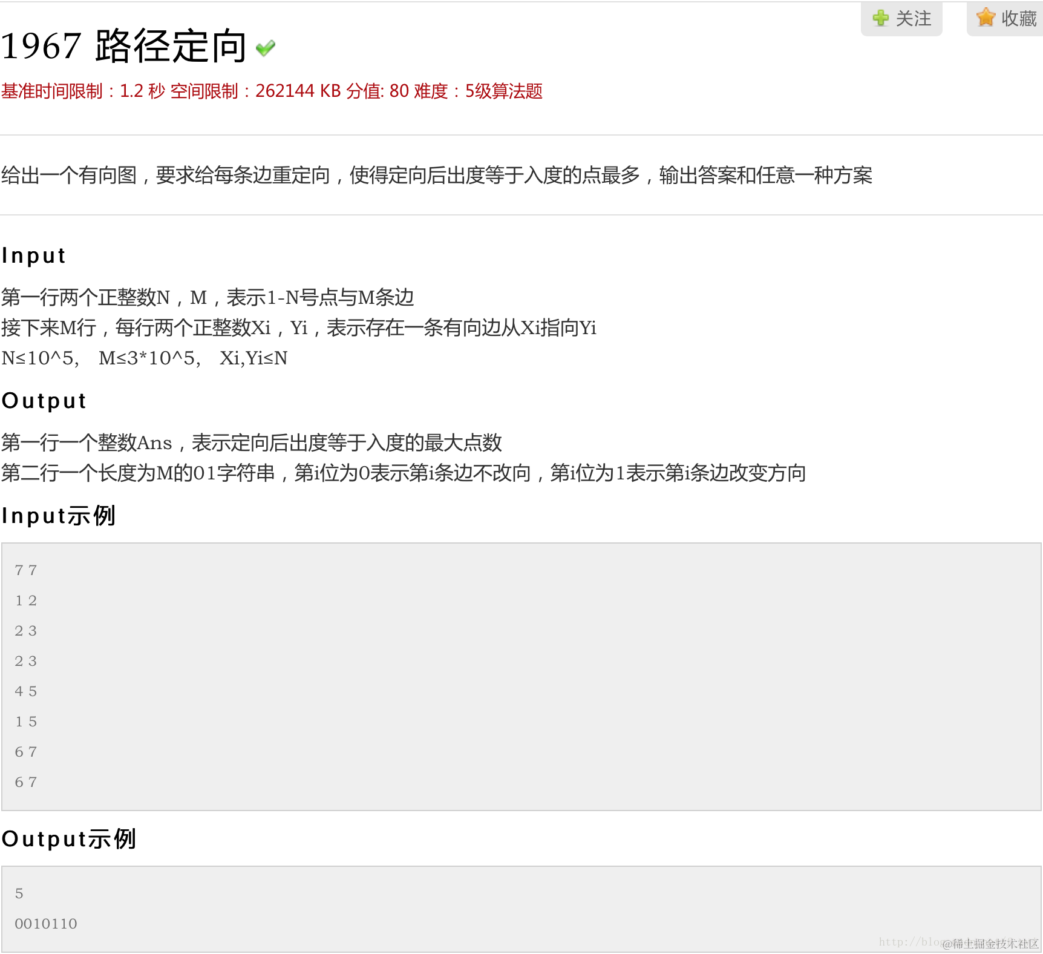Viewport: 1043px width, 954px height.
Task: Add to favorites via 收藏 button label
Action: pyautogui.click(x=1019, y=19)
